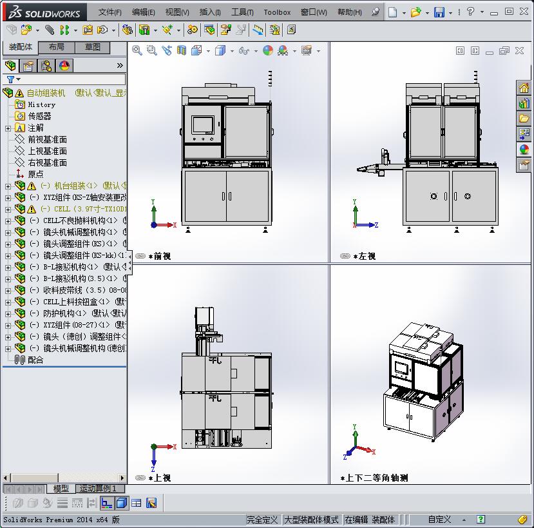
Task: Open the Display Style dropdown arrow
Action: click(x=232, y=51)
